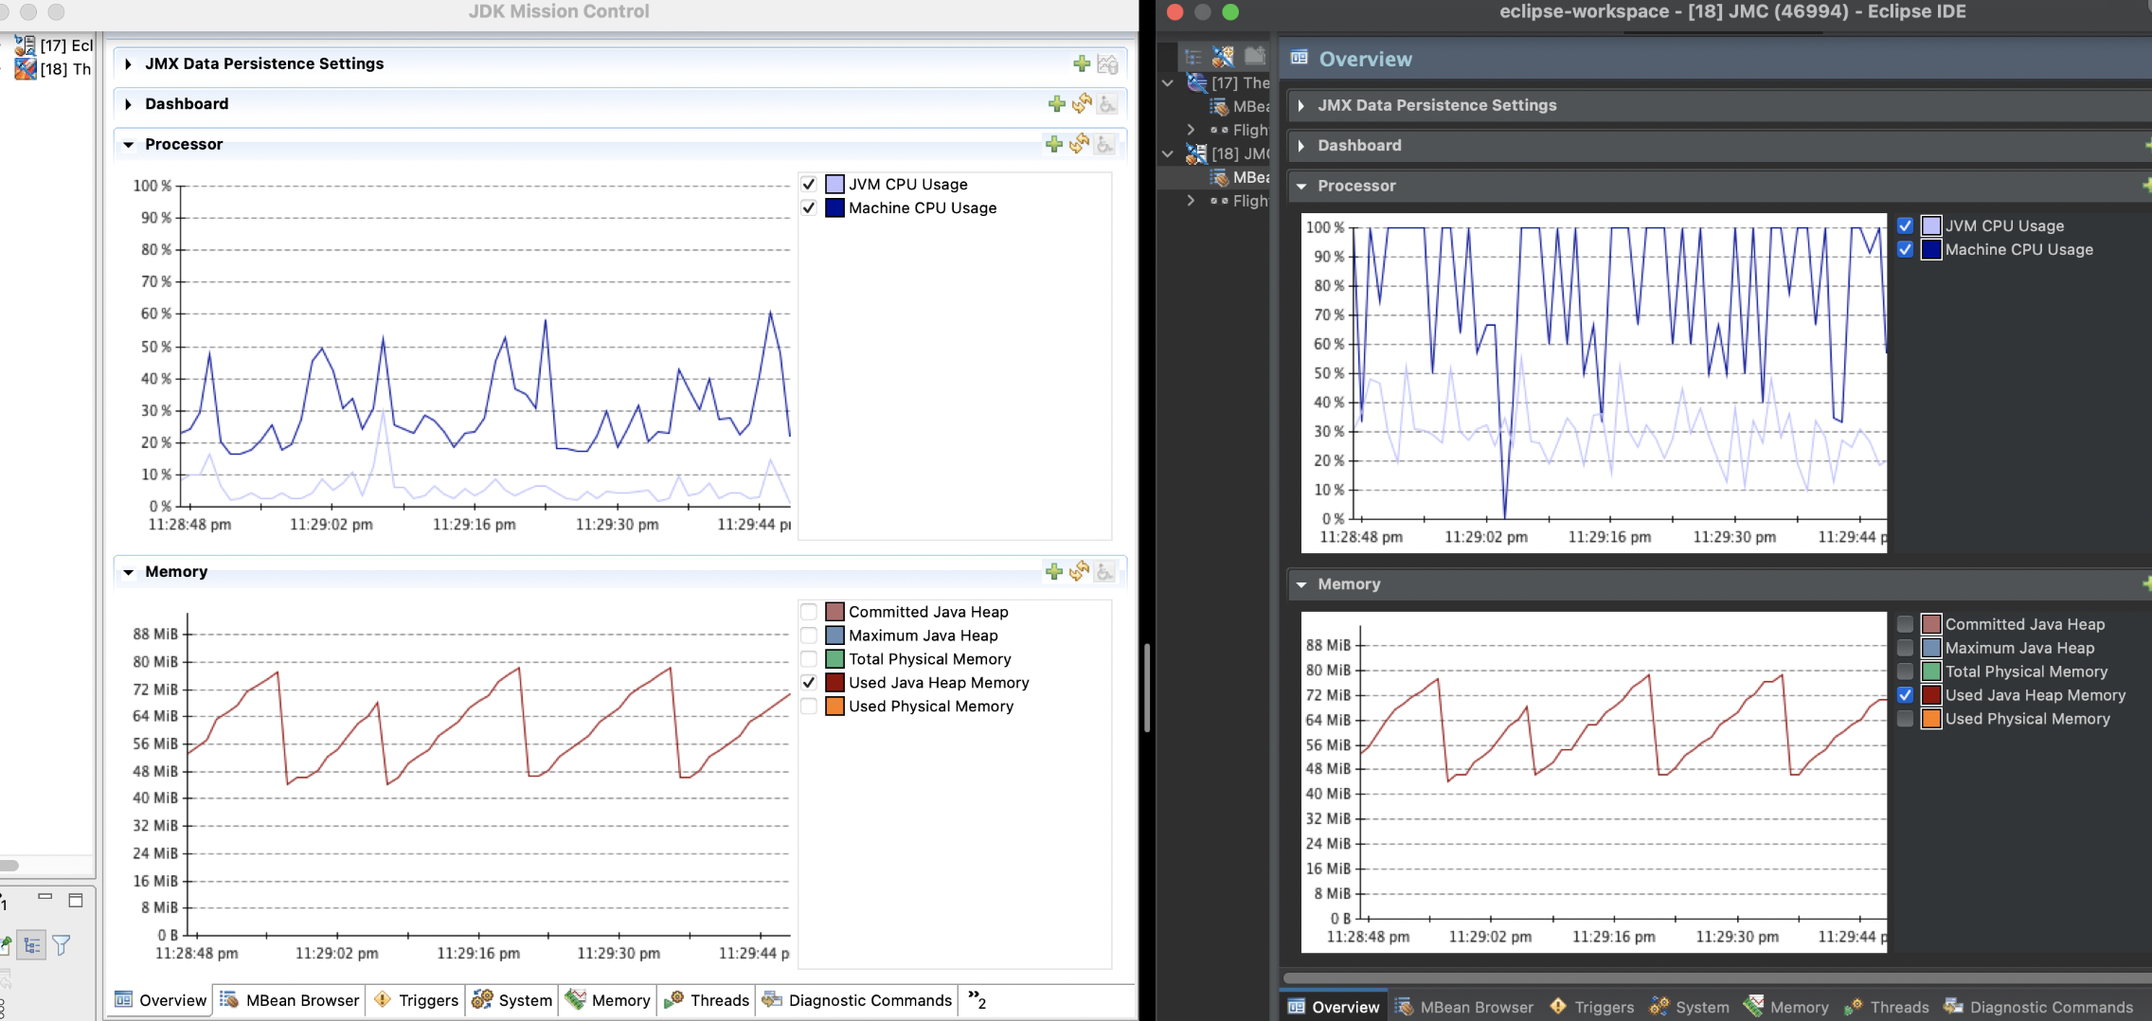
Task: Enable Used Physical Memory in Eclipse Memory legend
Action: pos(1905,719)
